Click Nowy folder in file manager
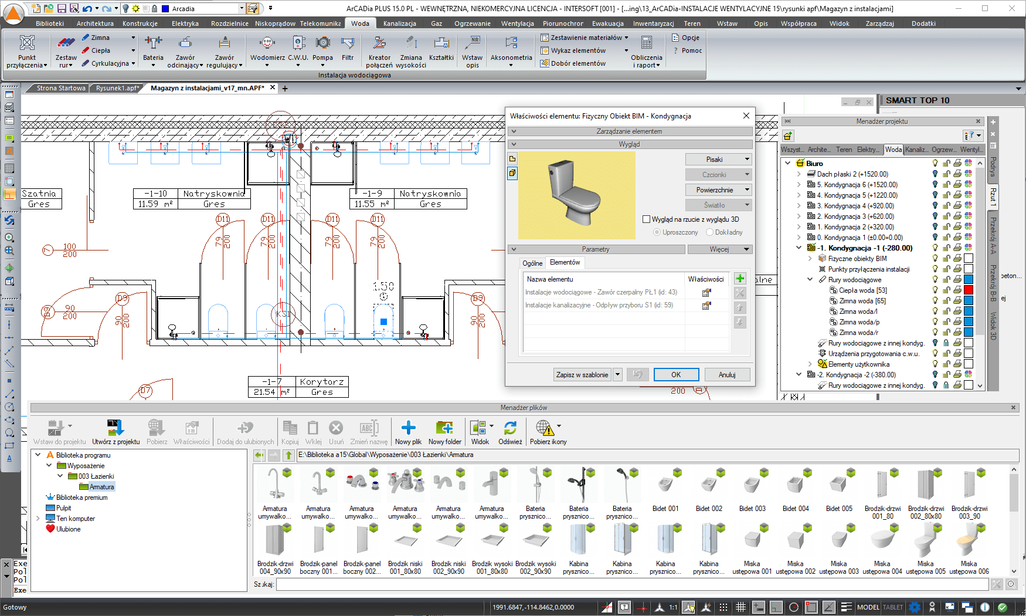The height and width of the screenshot is (616, 1026). [x=444, y=432]
